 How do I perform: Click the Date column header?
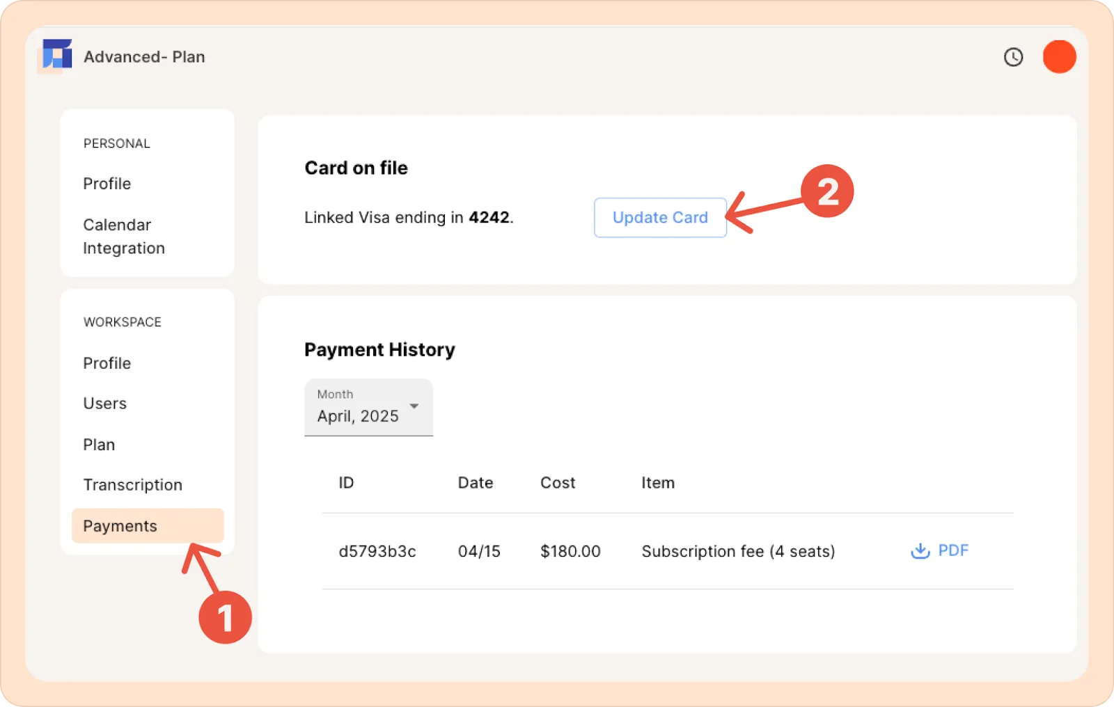(x=476, y=483)
